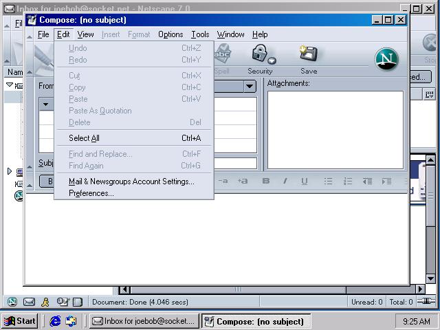Open the recipient type dropdown arrow
Image resolution: width=440 pixels, height=330 pixels.
pyautogui.click(x=46, y=104)
